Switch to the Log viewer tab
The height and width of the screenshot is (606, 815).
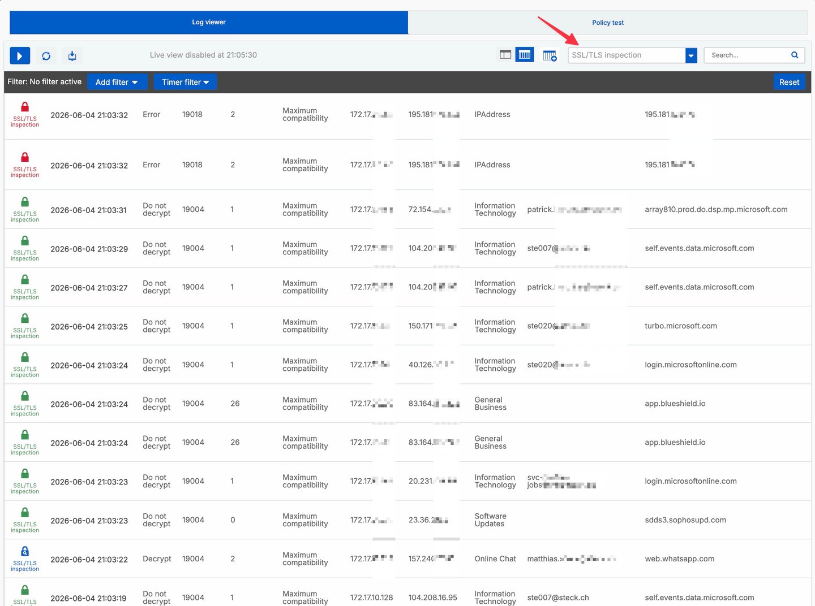209,23
